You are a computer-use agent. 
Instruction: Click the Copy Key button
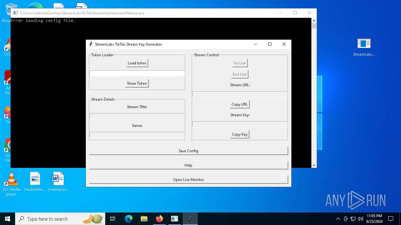pos(240,134)
